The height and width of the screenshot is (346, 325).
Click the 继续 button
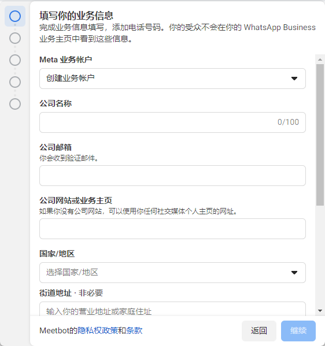click(298, 331)
